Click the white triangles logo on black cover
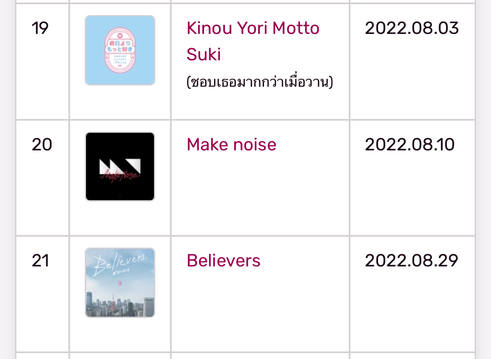Image resolution: width=491 pixels, height=359 pixels. 120,166
